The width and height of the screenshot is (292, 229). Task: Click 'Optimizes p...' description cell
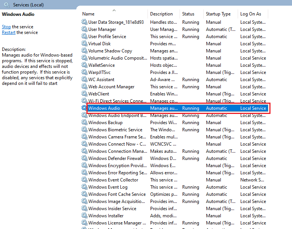(164, 194)
